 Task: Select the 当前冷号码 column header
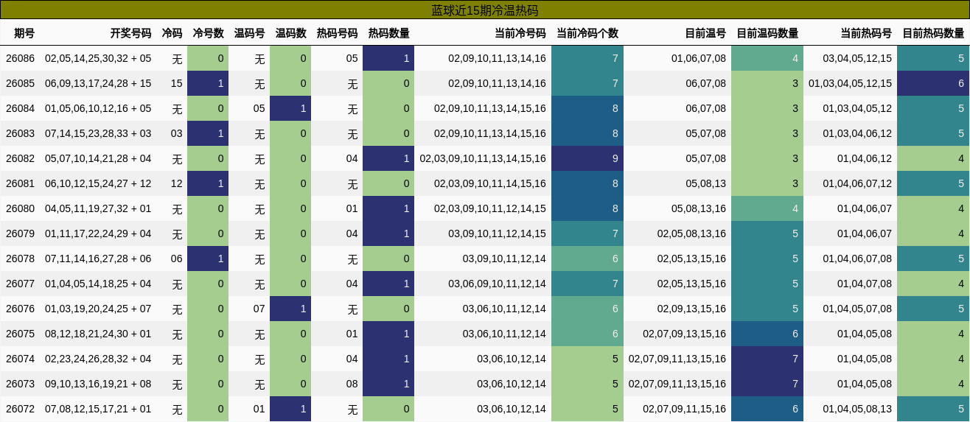[520, 33]
